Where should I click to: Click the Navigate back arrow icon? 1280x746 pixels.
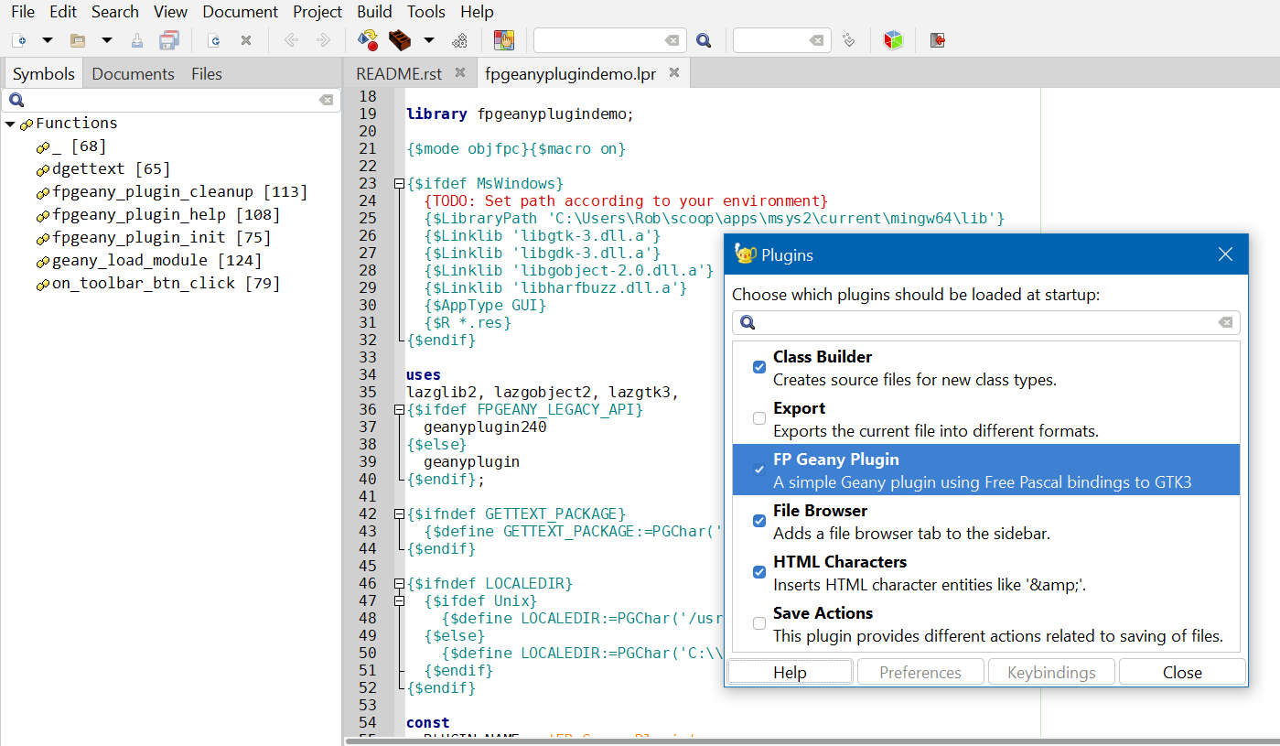click(291, 40)
